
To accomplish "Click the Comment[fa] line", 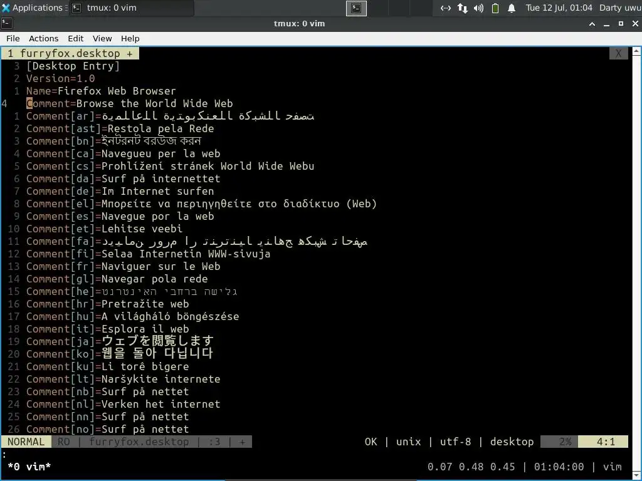I will [197, 241].
